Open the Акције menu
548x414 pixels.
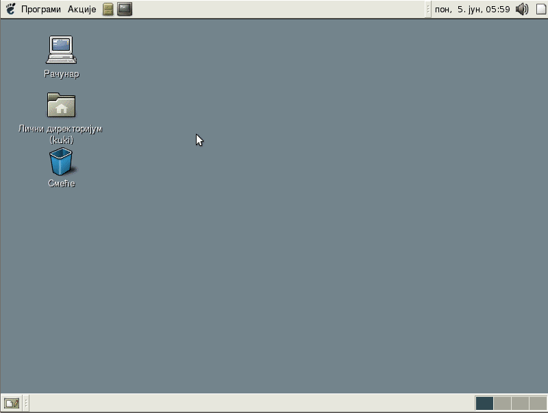tap(82, 10)
